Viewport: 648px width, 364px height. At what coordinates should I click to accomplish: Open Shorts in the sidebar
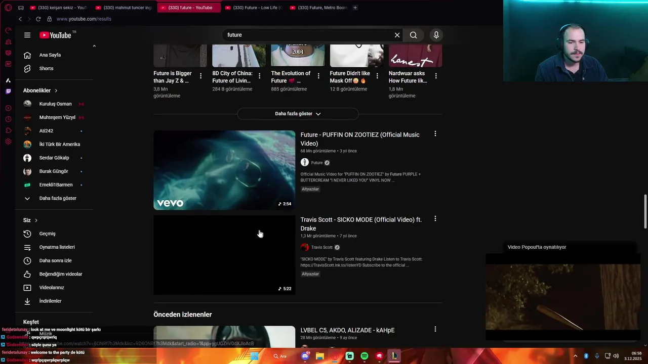point(55,68)
